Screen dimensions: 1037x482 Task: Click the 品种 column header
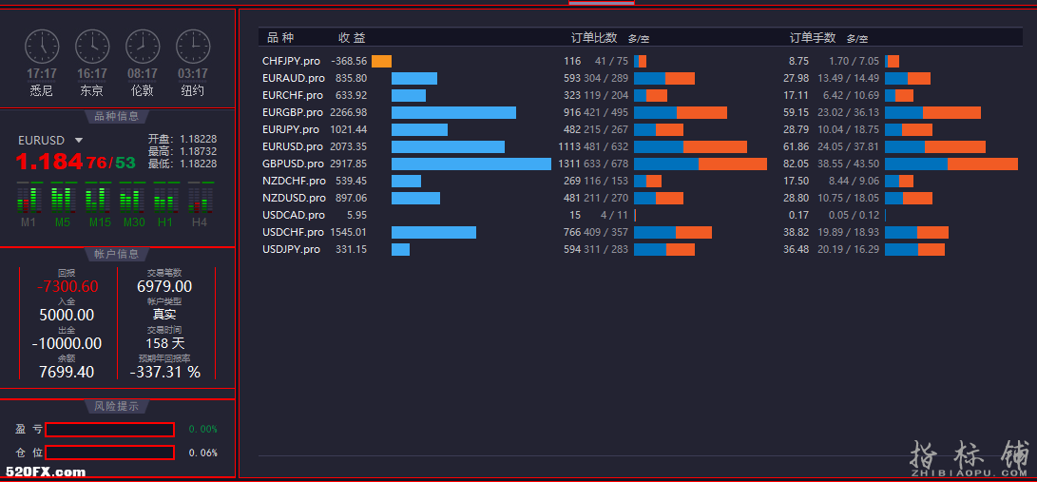[280, 38]
